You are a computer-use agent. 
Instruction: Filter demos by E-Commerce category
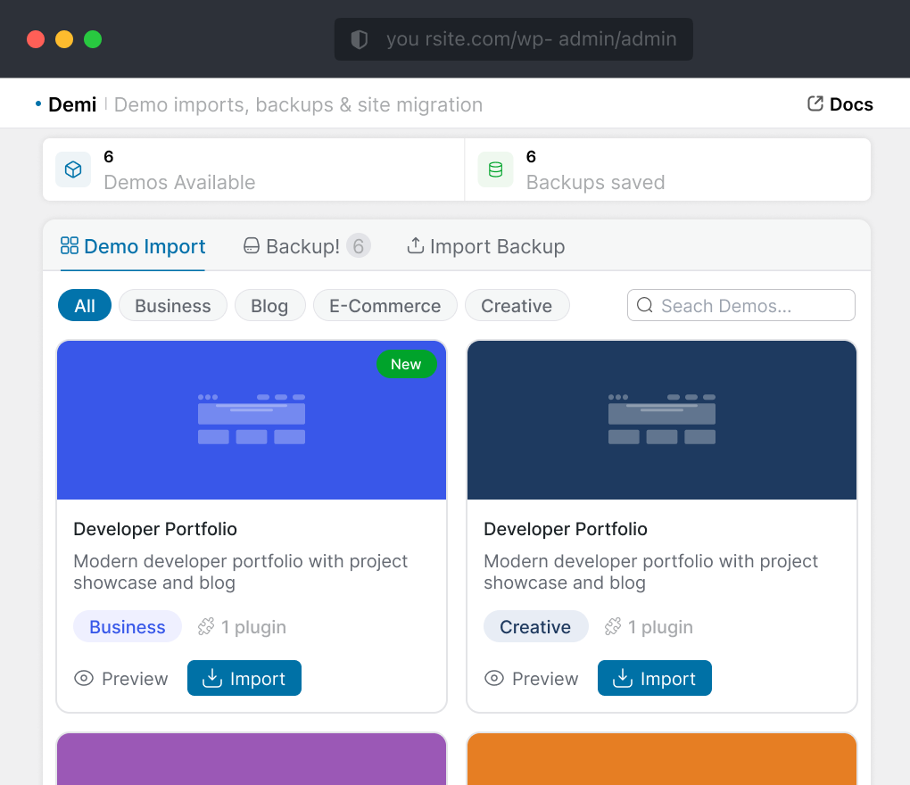(x=385, y=306)
